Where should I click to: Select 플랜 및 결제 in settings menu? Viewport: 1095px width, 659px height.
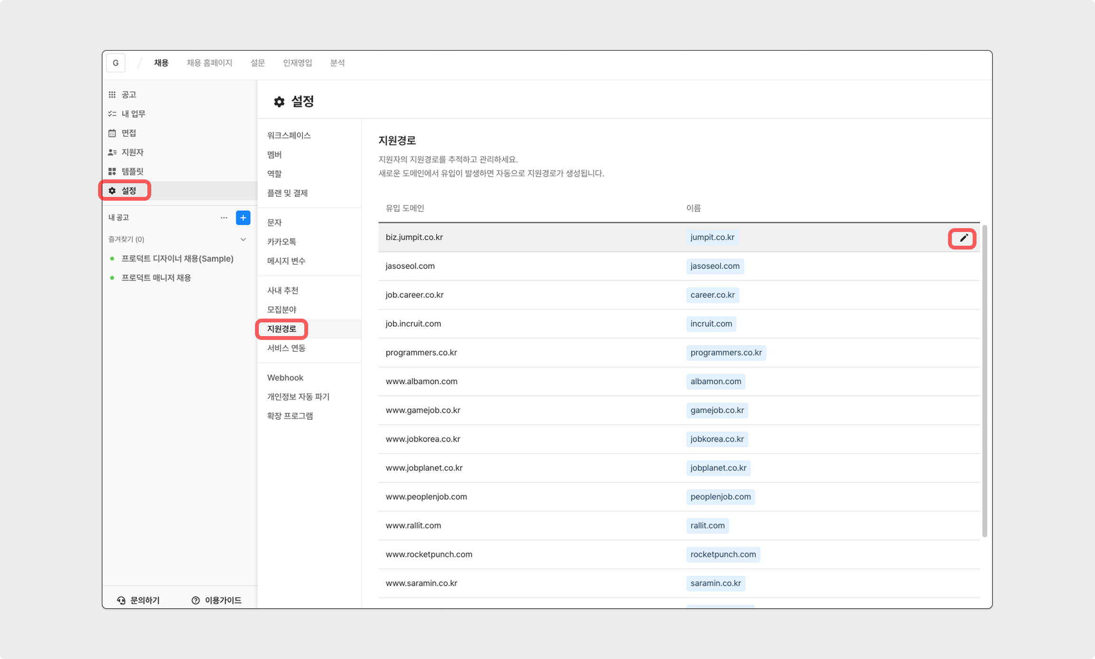288,193
